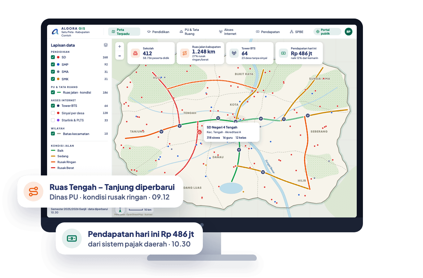Viewport: 423px width, 278px height.
Task: Click the north compass arrow on map
Action: click(x=120, y=210)
